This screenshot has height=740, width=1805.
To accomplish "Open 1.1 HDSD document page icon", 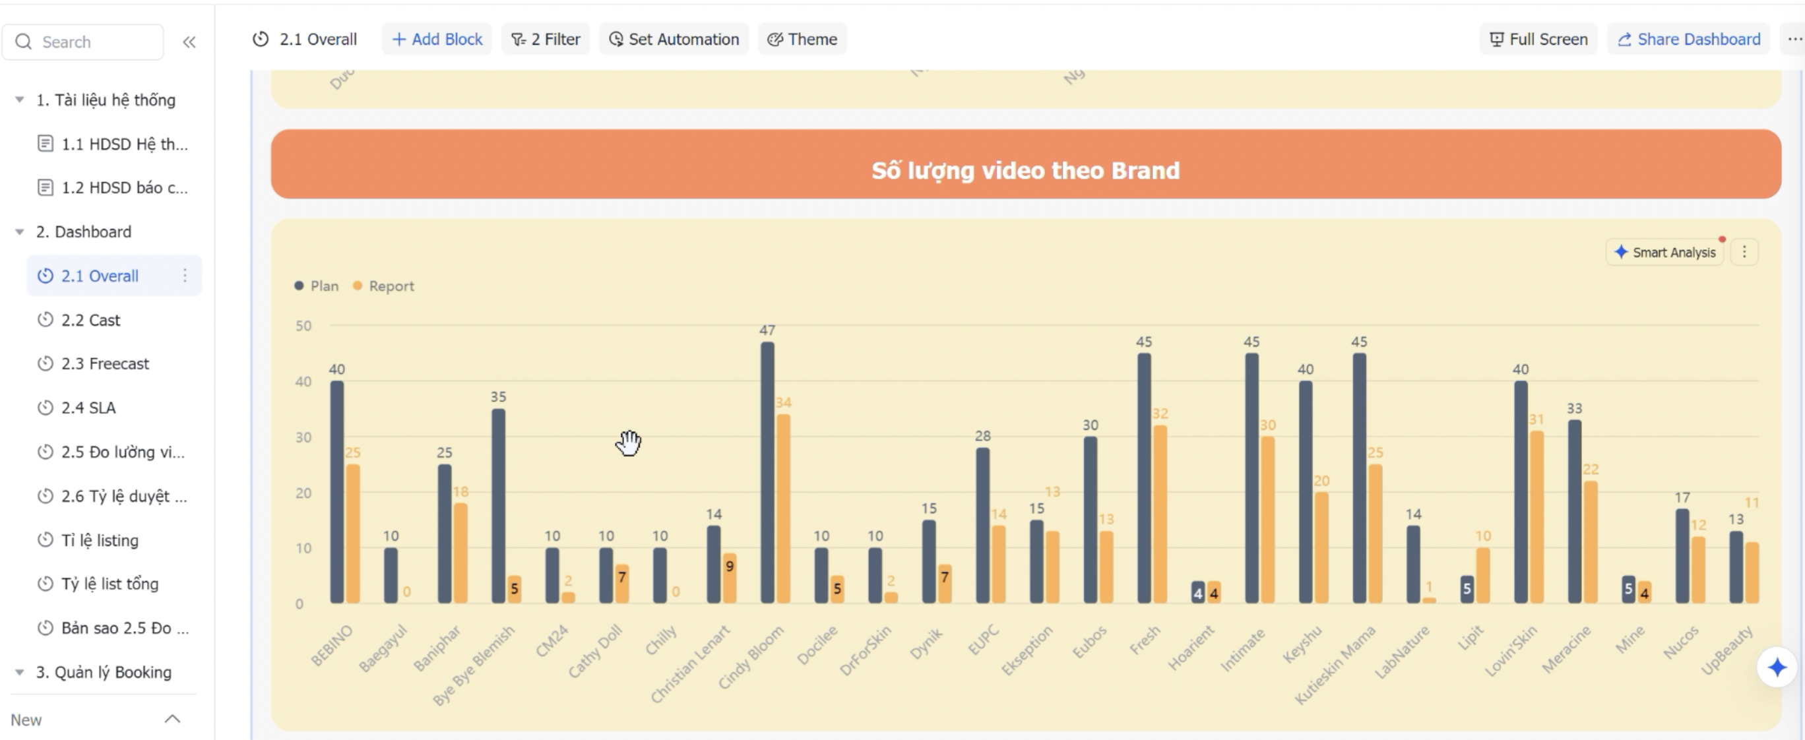I will [46, 144].
